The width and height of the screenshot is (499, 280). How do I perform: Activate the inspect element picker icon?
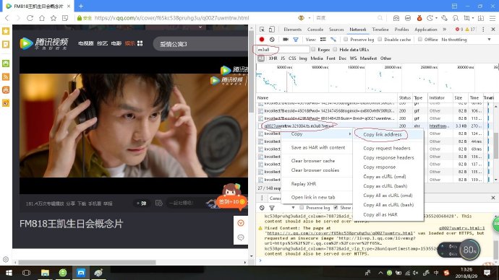coord(262,29)
